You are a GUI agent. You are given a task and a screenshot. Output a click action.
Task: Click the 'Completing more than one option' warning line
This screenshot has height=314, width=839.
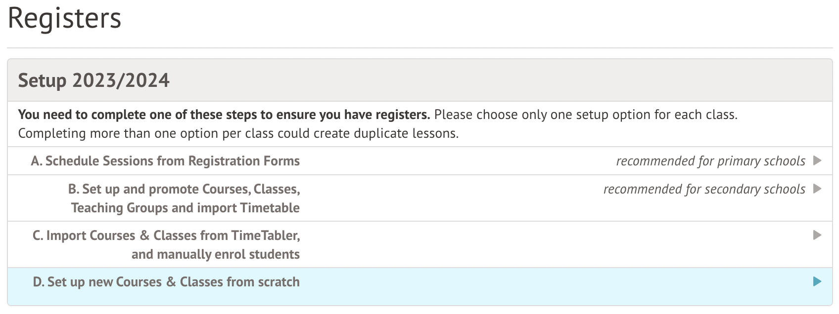(238, 133)
